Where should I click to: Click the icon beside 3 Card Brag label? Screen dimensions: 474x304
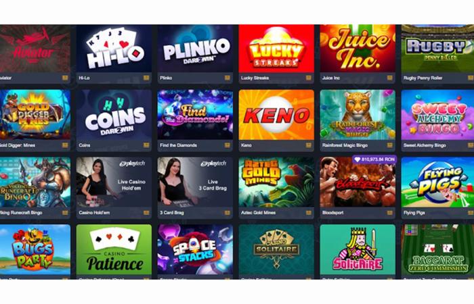pyautogui.click(x=228, y=213)
